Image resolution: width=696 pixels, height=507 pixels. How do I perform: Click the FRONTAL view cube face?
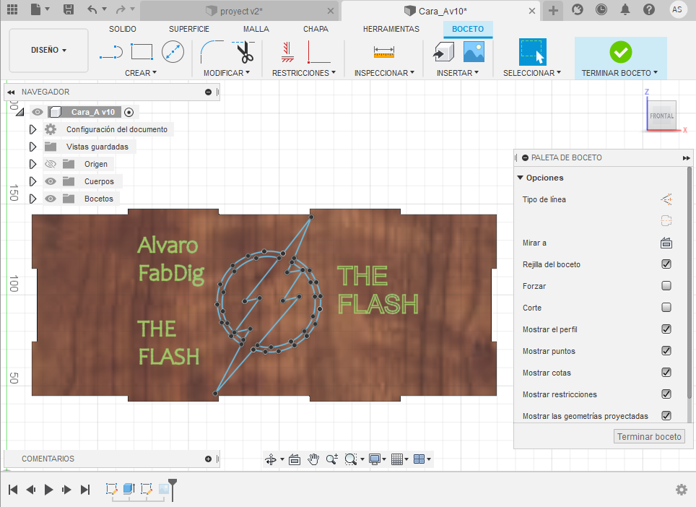(661, 116)
